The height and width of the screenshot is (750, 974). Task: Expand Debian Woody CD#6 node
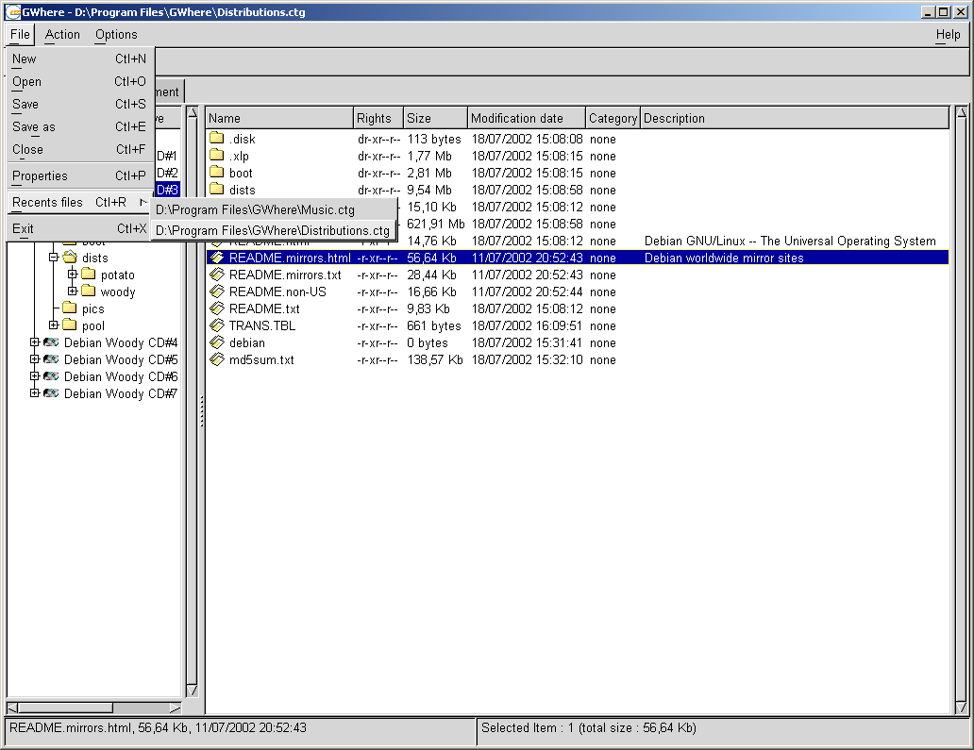click(35, 376)
